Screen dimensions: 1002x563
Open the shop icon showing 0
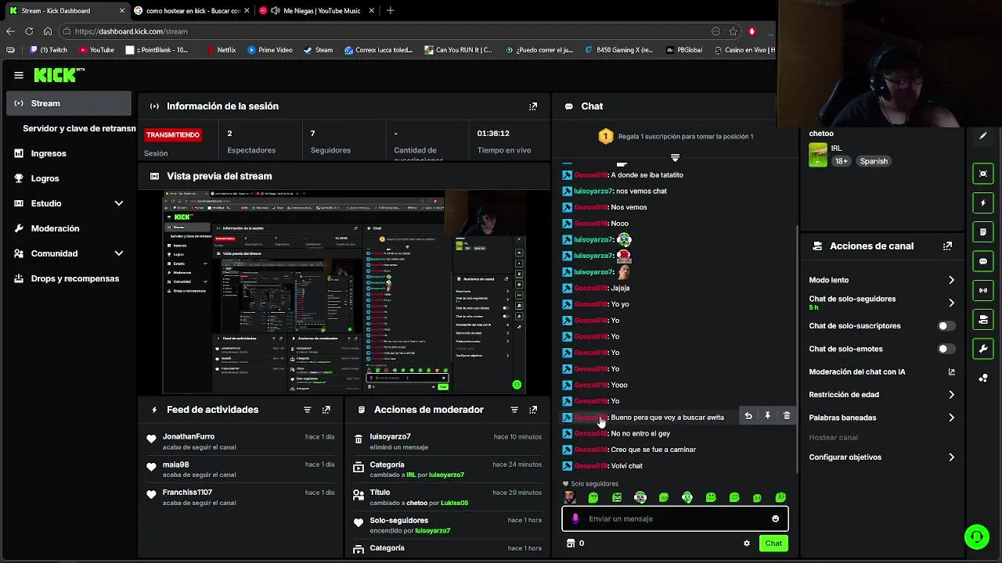tap(575, 543)
